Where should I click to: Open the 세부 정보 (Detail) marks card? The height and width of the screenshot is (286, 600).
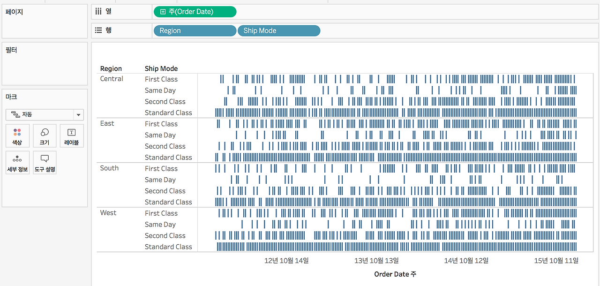17,163
